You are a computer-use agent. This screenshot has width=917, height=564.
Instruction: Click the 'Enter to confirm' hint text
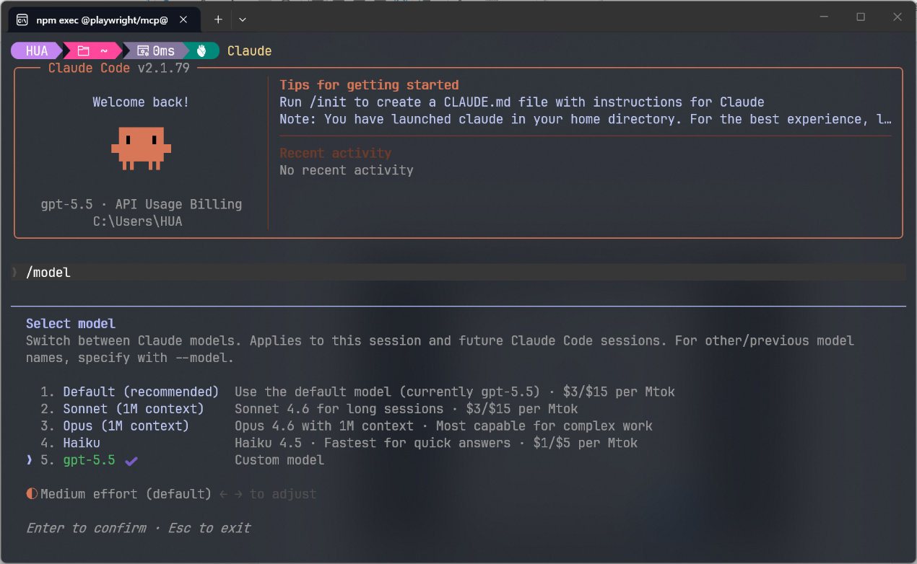click(x=86, y=528)
